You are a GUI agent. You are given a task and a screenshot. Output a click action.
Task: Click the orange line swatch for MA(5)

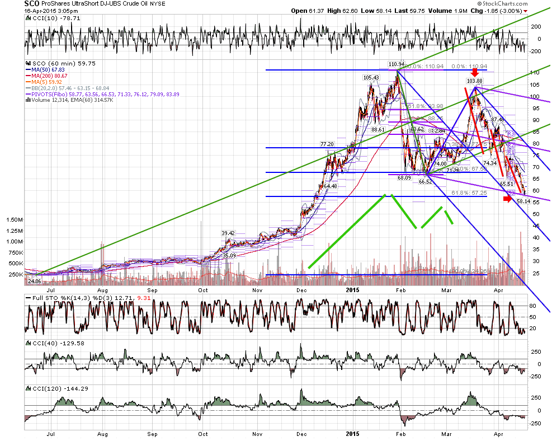point(28,82)
